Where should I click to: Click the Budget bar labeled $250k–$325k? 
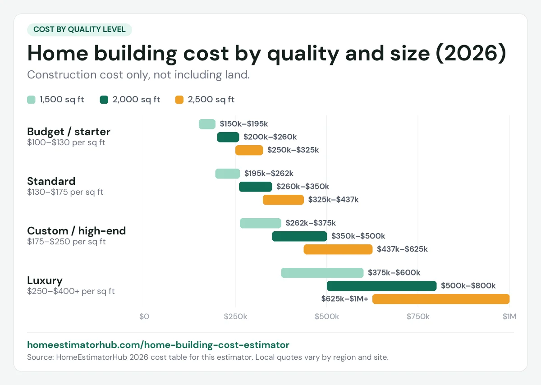[249, 150]
